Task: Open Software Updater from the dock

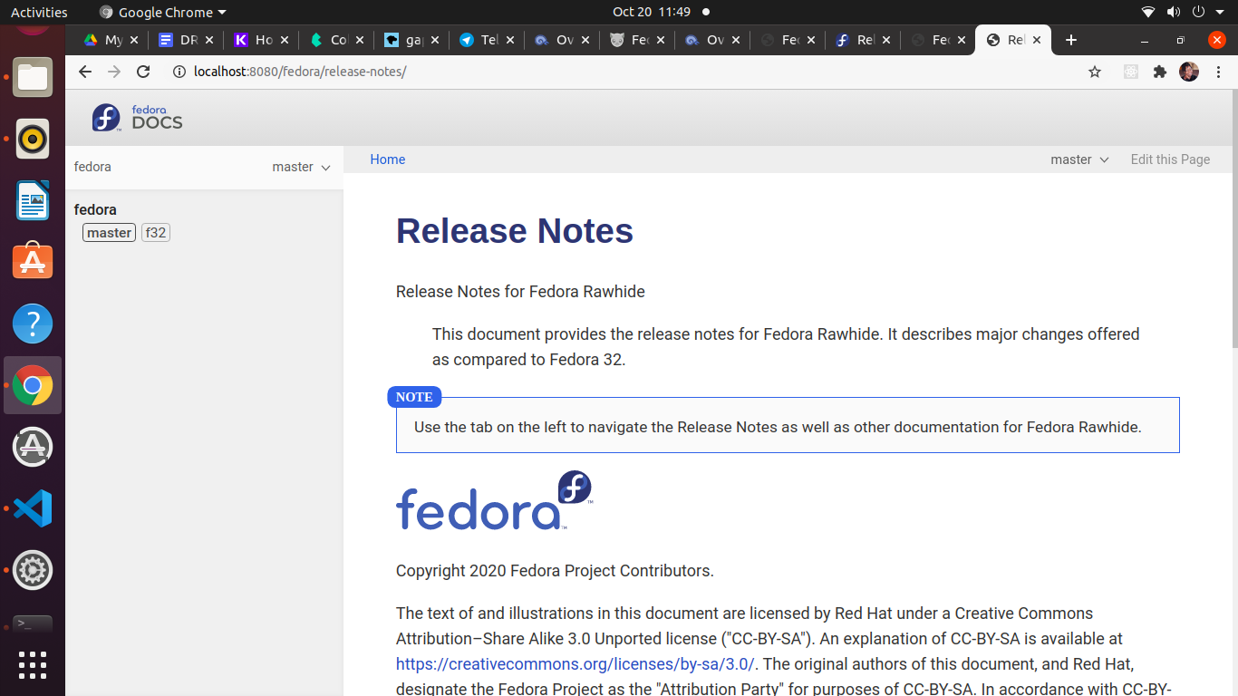Action: tap(33, 447)
